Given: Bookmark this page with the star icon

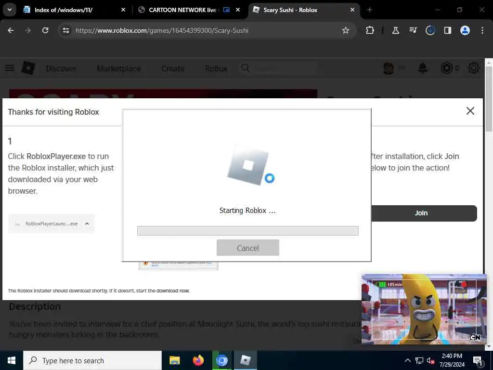Looking at the screenshot, I should 346,30.
